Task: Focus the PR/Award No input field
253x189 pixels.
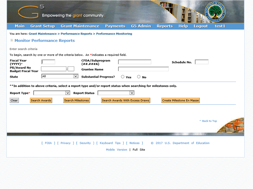Action: coord(54,69)
